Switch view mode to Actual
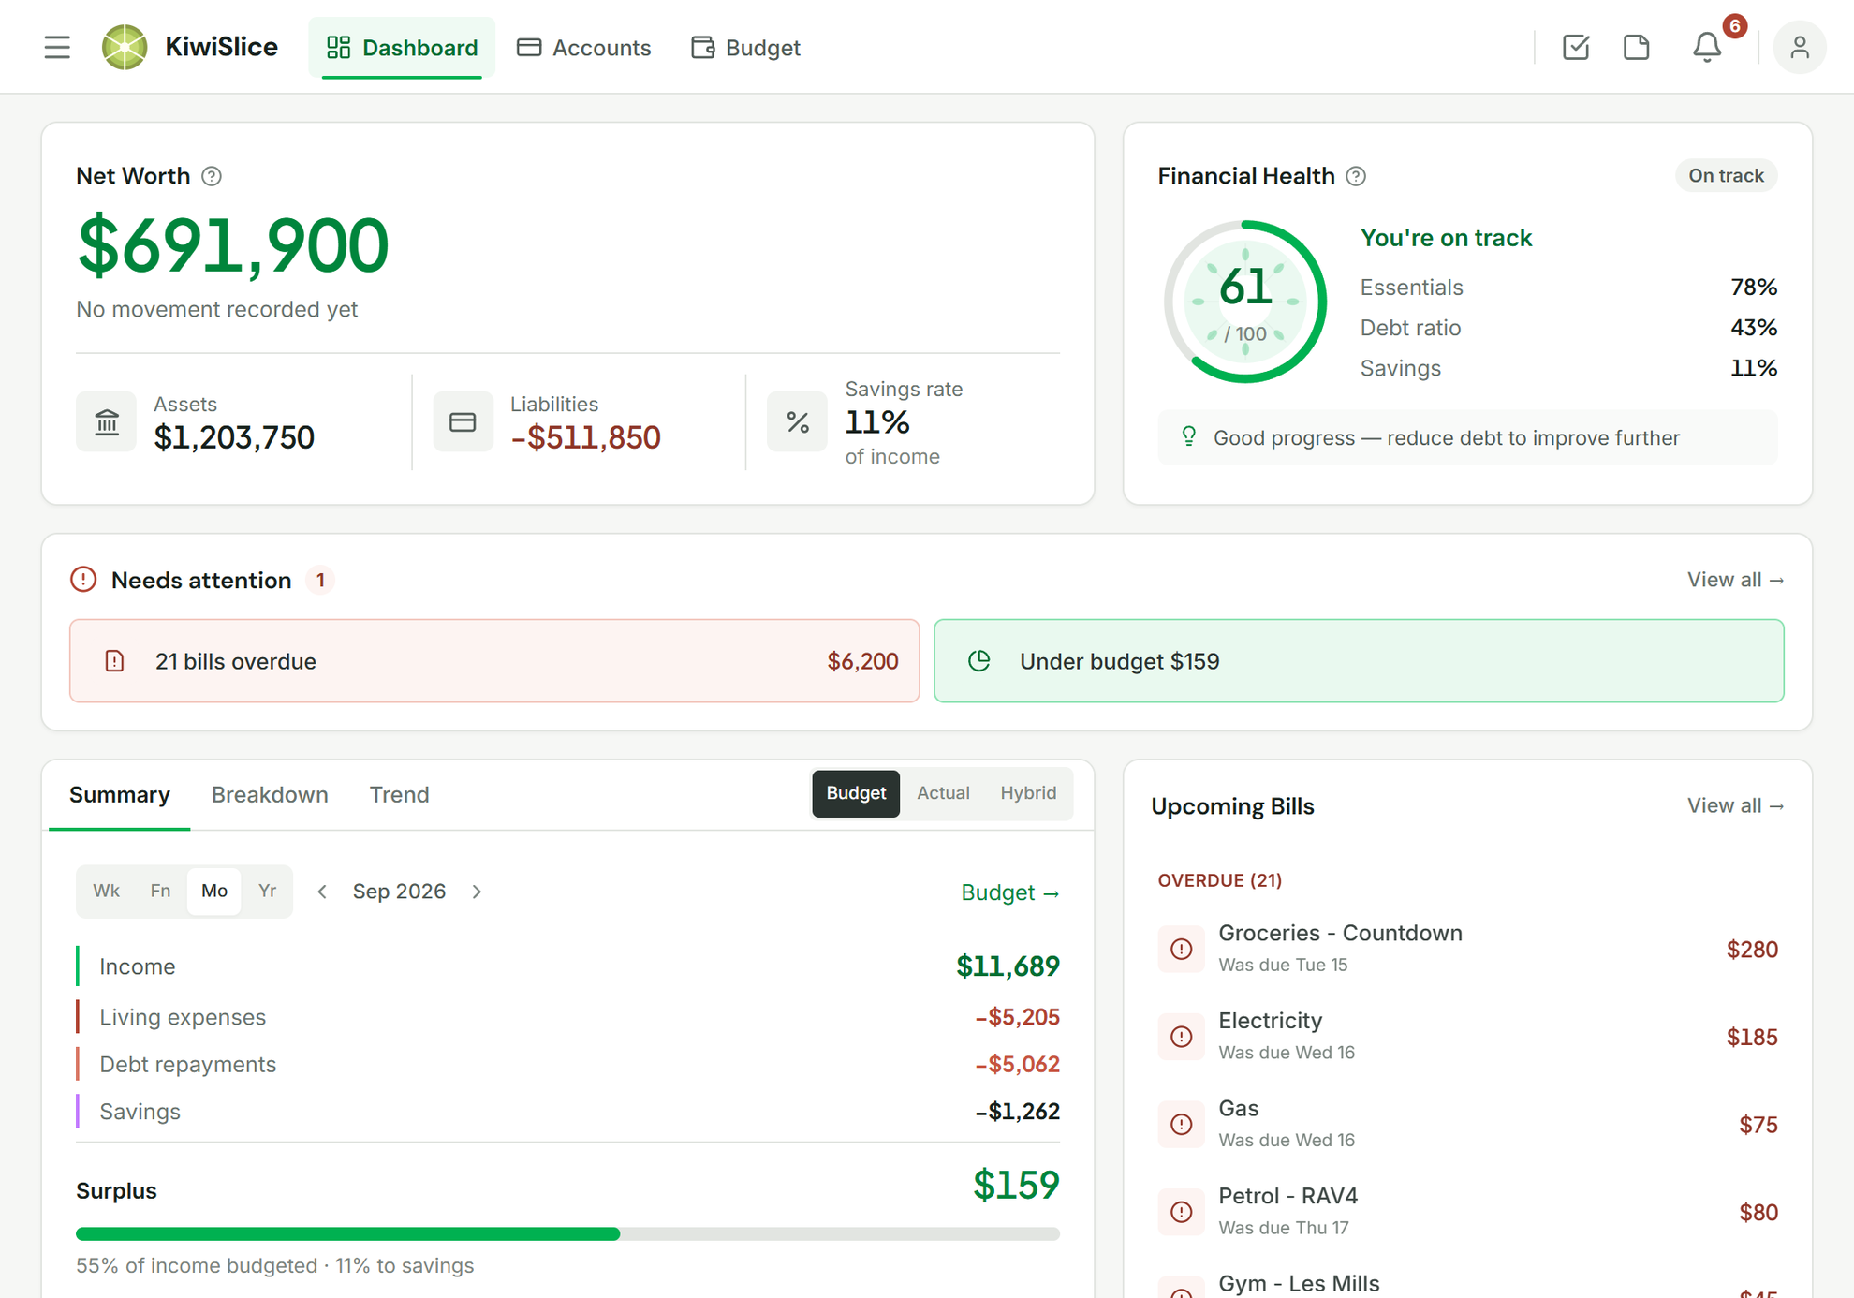This screenshot has width=1854, height=1298. (943, 793)
